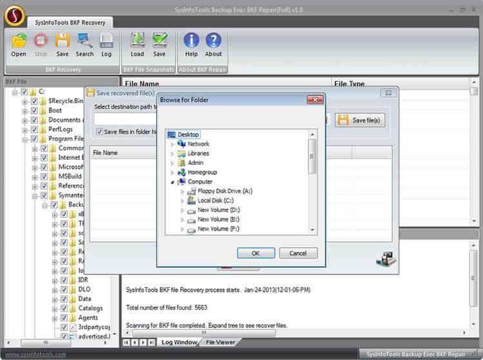Click the computer graphic icon in save dialog

(386, 259)
